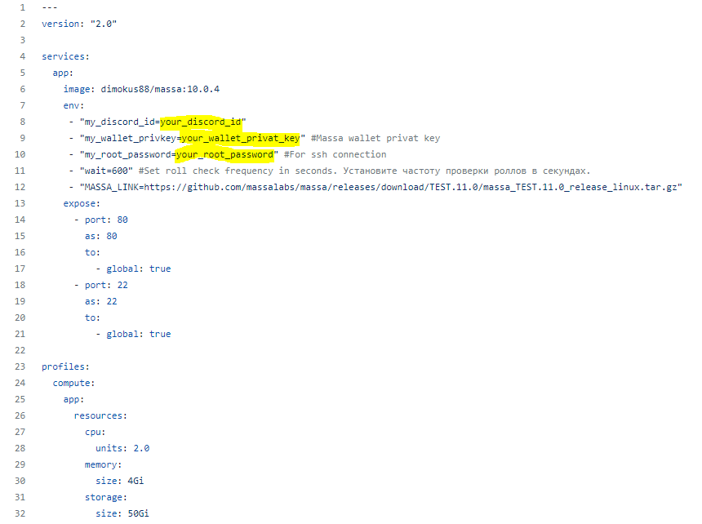The image size is (702, 524).
Task: Click the image name dimokus88/massa:10.0.4
Action: point(160,89)
